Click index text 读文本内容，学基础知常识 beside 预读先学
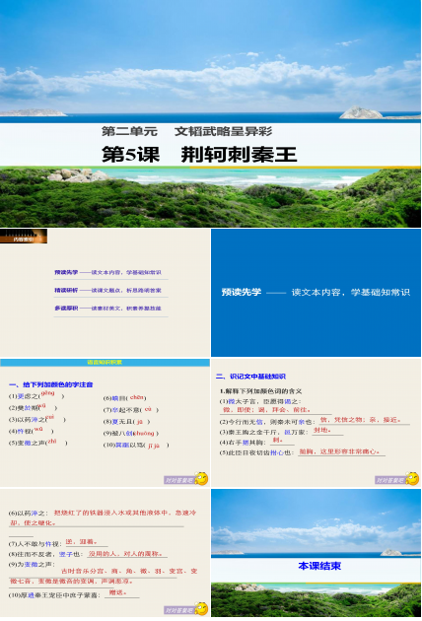 126,272
